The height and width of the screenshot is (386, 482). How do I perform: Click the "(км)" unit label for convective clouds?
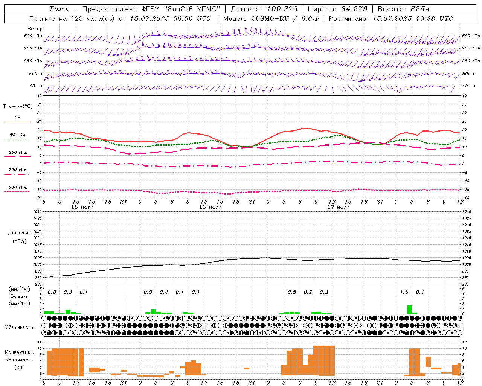(x=19, y=367)
